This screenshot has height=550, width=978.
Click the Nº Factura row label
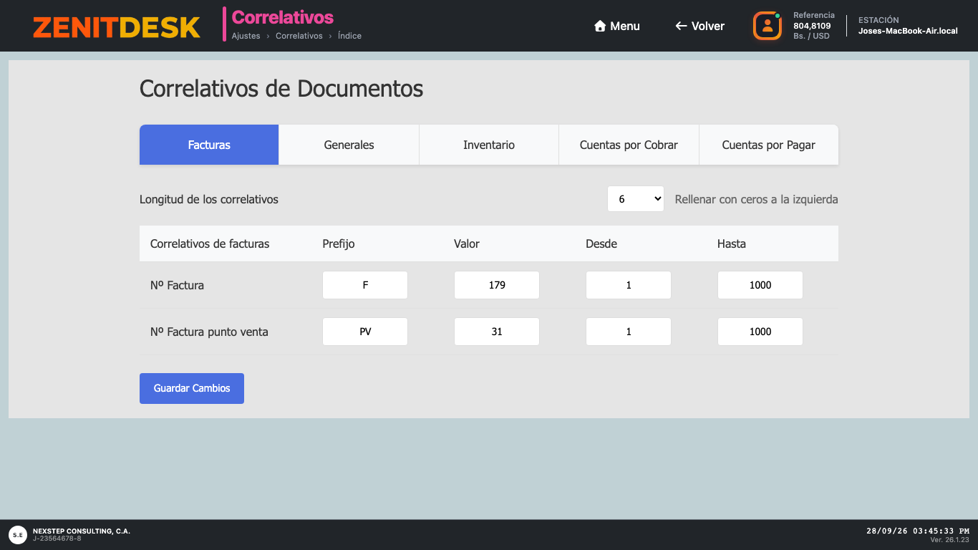pos(177,285)
